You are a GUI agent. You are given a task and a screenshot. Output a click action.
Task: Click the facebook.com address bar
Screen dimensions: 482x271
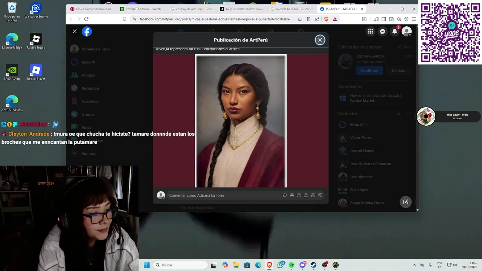coord(216,19)
